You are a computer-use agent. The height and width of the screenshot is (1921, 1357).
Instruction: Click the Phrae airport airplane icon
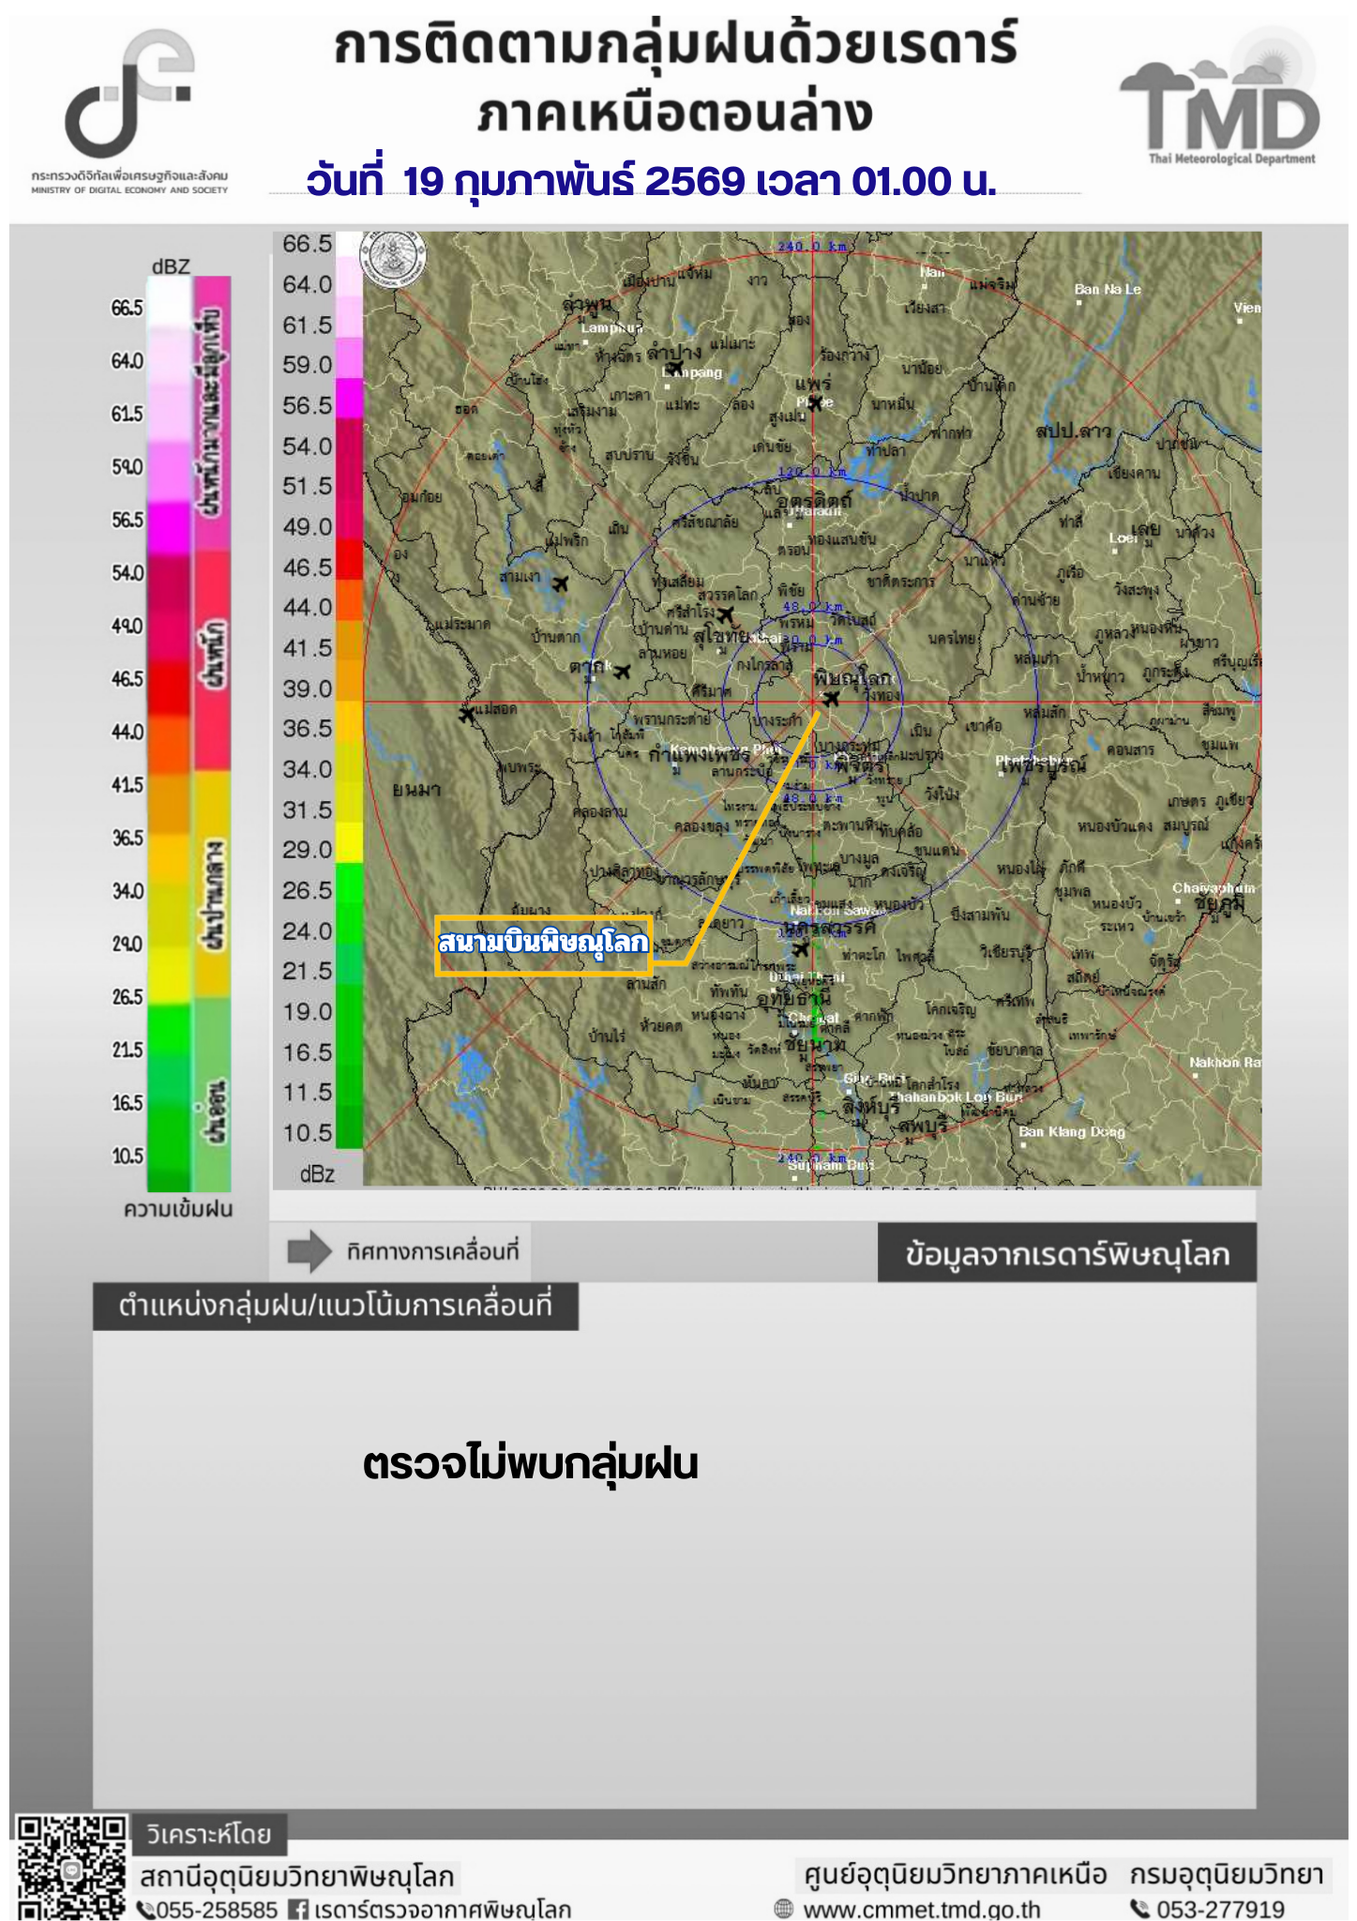click(816, 402)
